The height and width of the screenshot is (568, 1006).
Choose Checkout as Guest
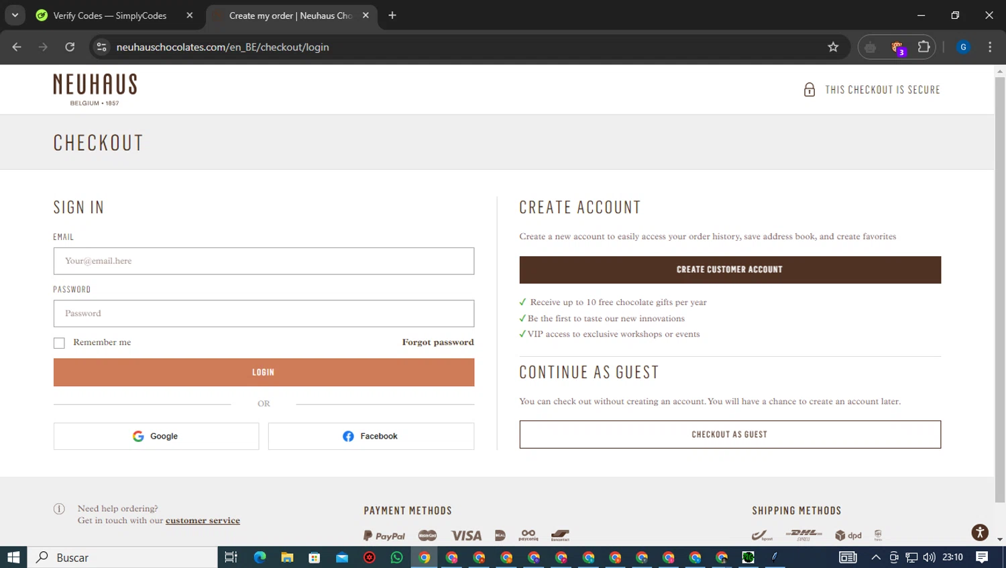[x=730, y=435]
